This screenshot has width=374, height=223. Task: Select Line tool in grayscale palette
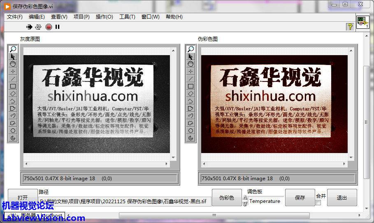point(13,79)
